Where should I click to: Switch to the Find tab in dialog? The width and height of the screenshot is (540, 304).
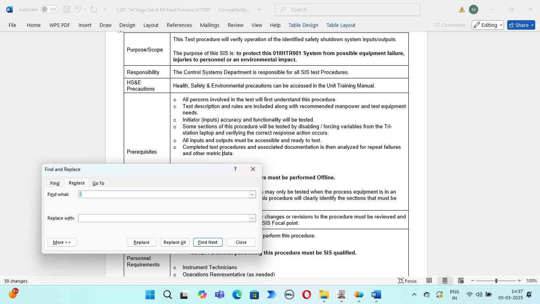point(55,183)
